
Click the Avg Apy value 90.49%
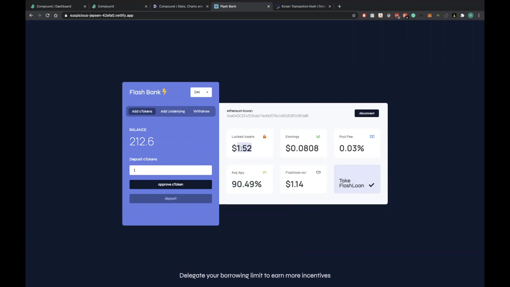pyautogui.click(x=247, y=184)
